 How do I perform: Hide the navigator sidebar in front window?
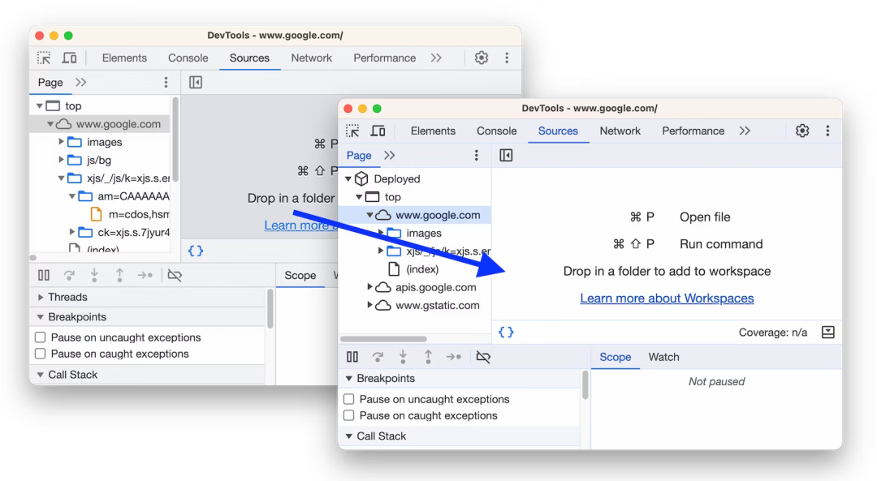pyautogui.click(x=506, y=155)
